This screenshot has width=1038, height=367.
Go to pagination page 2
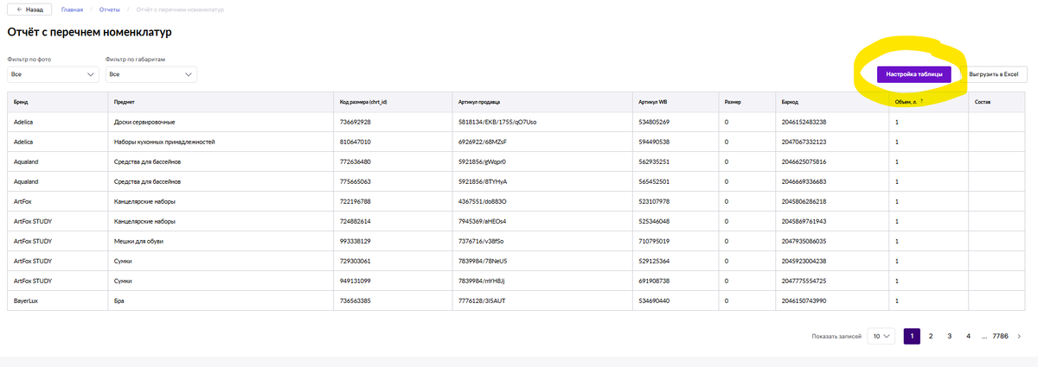[x=931, y=336]
